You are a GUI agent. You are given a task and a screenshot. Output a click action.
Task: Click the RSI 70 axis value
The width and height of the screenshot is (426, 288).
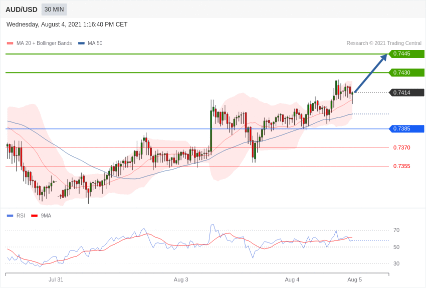[x=396, y=230]
